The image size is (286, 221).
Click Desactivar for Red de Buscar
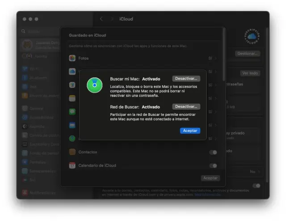(186, 106)
